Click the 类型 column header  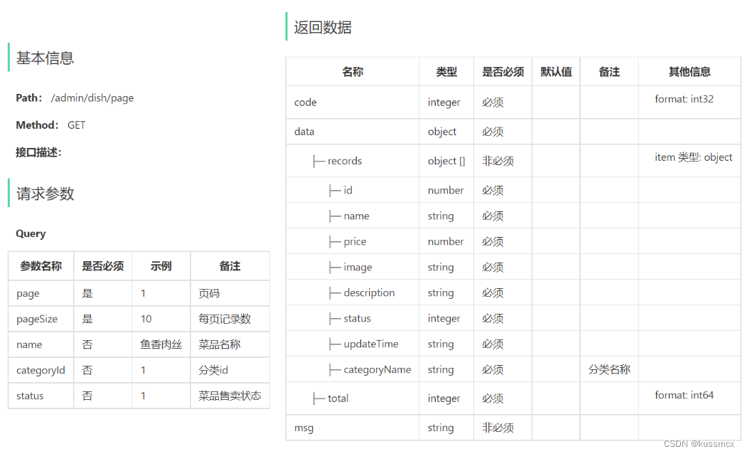pyautogui.click(x=446, y=72)
